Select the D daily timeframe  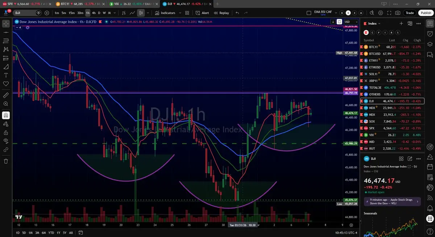tap(99, 13)
